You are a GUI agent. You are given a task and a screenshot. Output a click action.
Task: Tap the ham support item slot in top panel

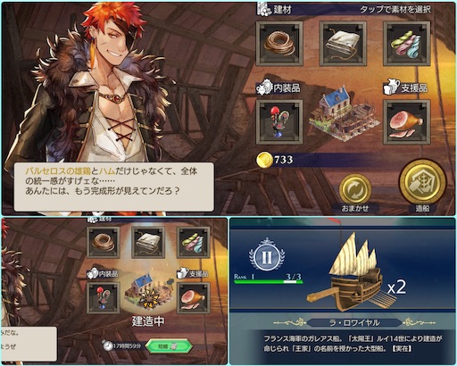click(x=406, y=122)
